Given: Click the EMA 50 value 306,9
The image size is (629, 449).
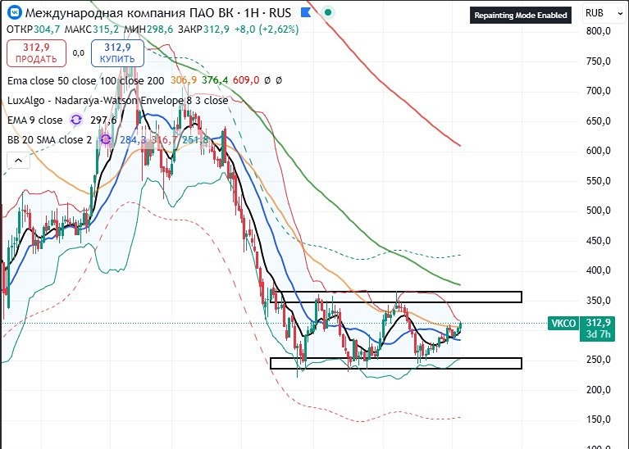Looking at the screenshot, I should point(184,80).
